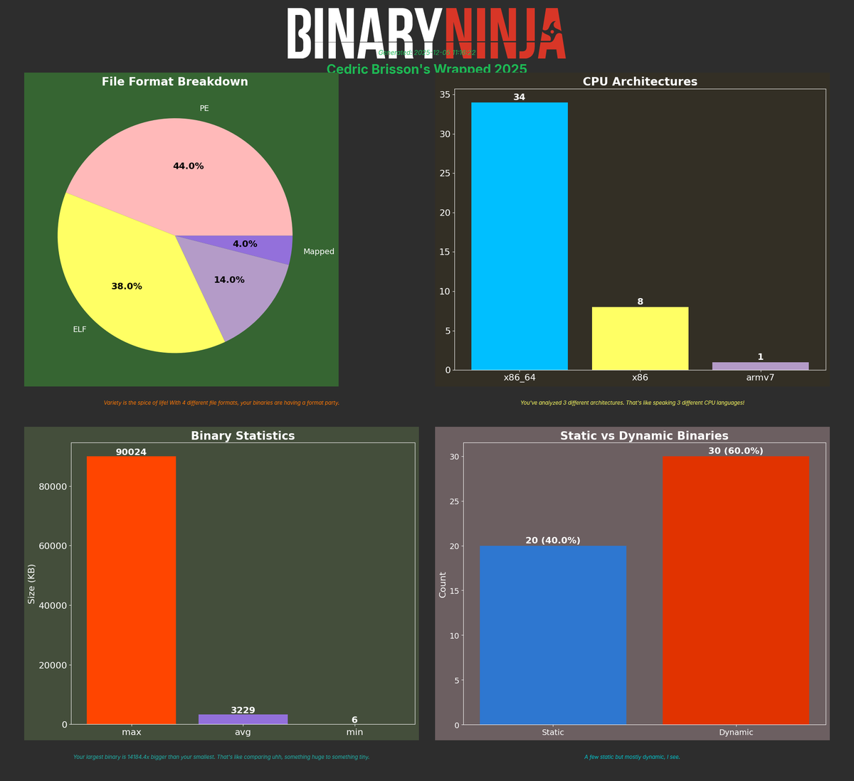This screenshot has width=854, height=781.
Task: Click the '80000' tick in Binary Statistics
Action: pos(53,487)
